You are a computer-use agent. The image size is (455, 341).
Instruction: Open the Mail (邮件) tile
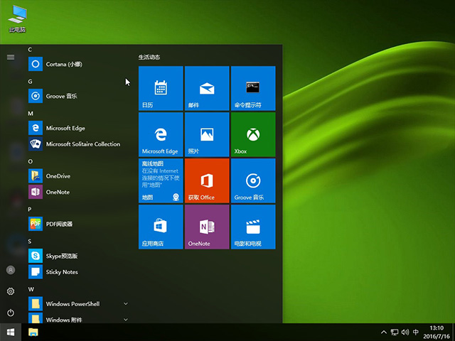pyautogui.click(x=206, y=88)
